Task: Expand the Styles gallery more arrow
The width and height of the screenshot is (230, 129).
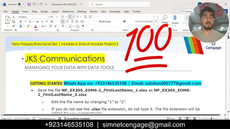Action: [156, 21]
